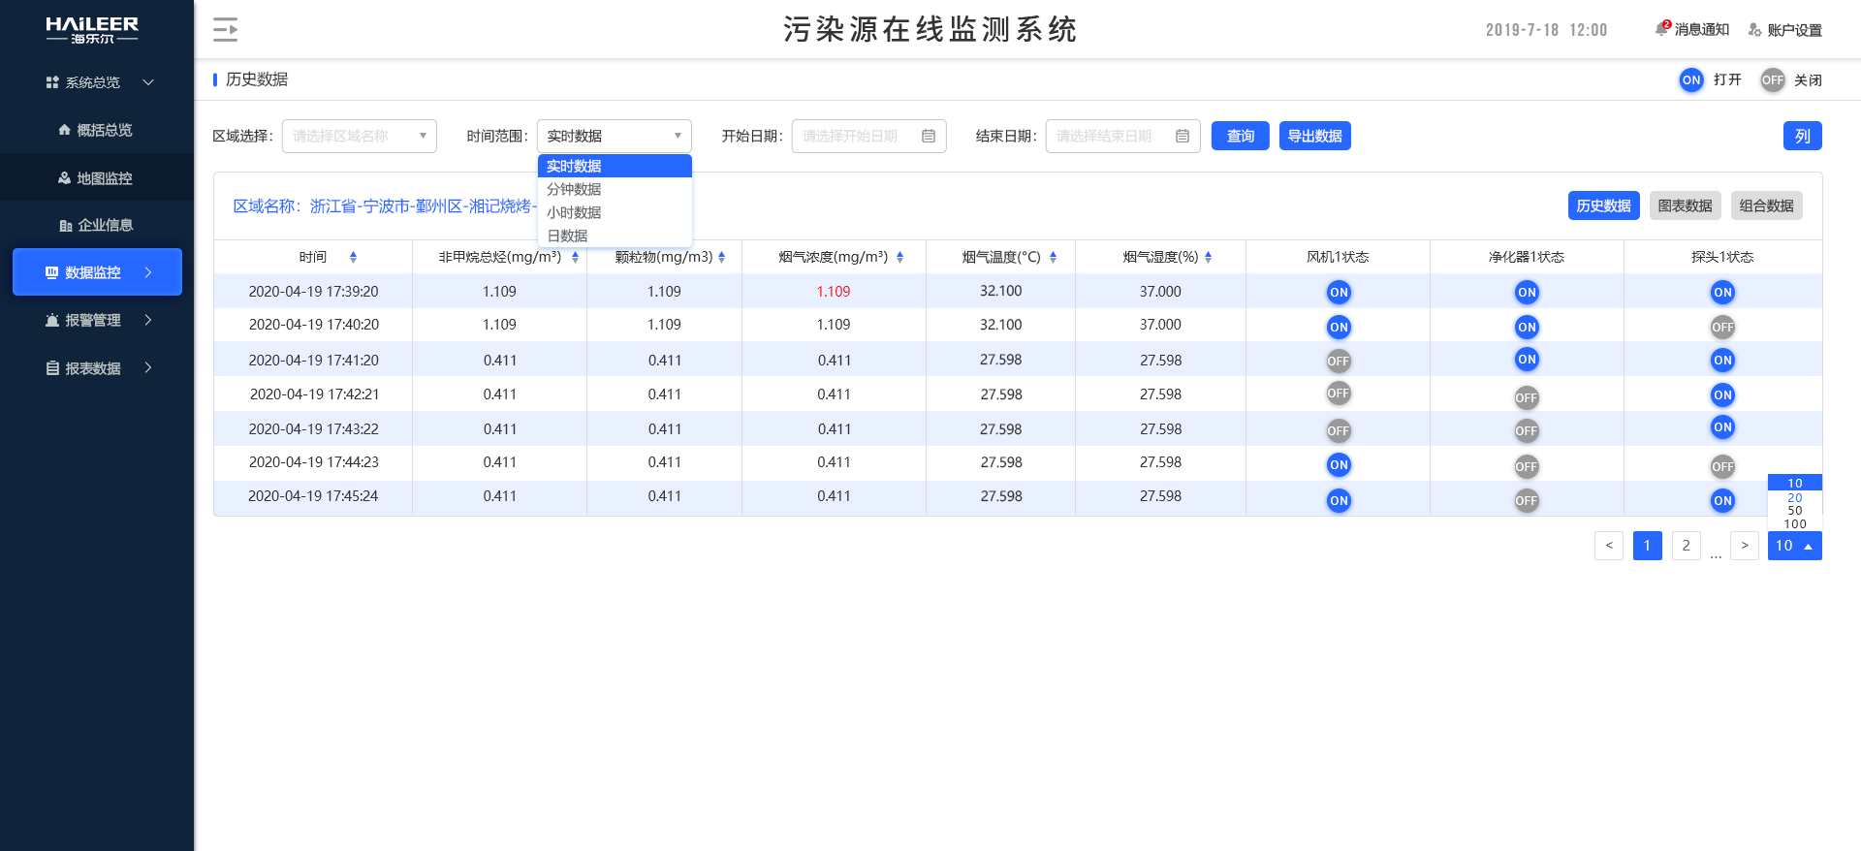This screenshot has height=851, width=1861.
Task: Click the 列 column settings button
Action: coord(1803,136)
